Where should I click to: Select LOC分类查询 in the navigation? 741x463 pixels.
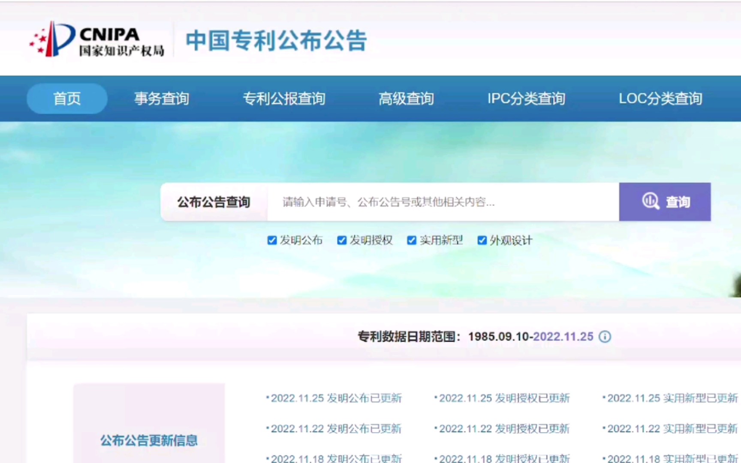coord(660,99)
